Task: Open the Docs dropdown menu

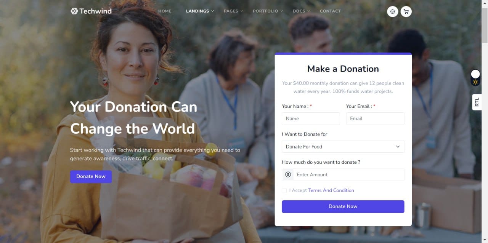Action: pos(301,11)
